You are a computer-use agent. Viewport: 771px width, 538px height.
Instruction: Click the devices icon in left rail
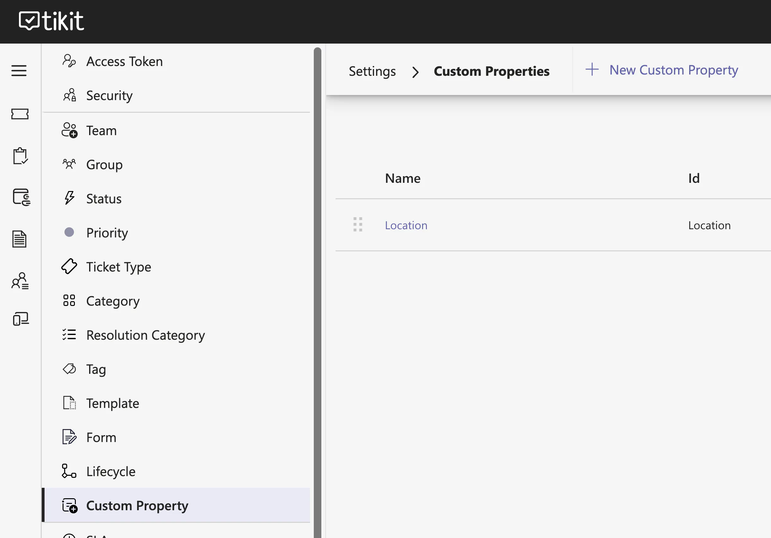click(x=21, y=319)
